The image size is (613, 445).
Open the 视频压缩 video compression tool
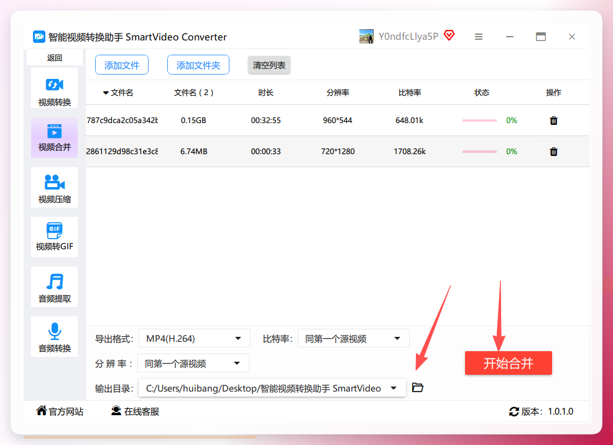[54, 188]
